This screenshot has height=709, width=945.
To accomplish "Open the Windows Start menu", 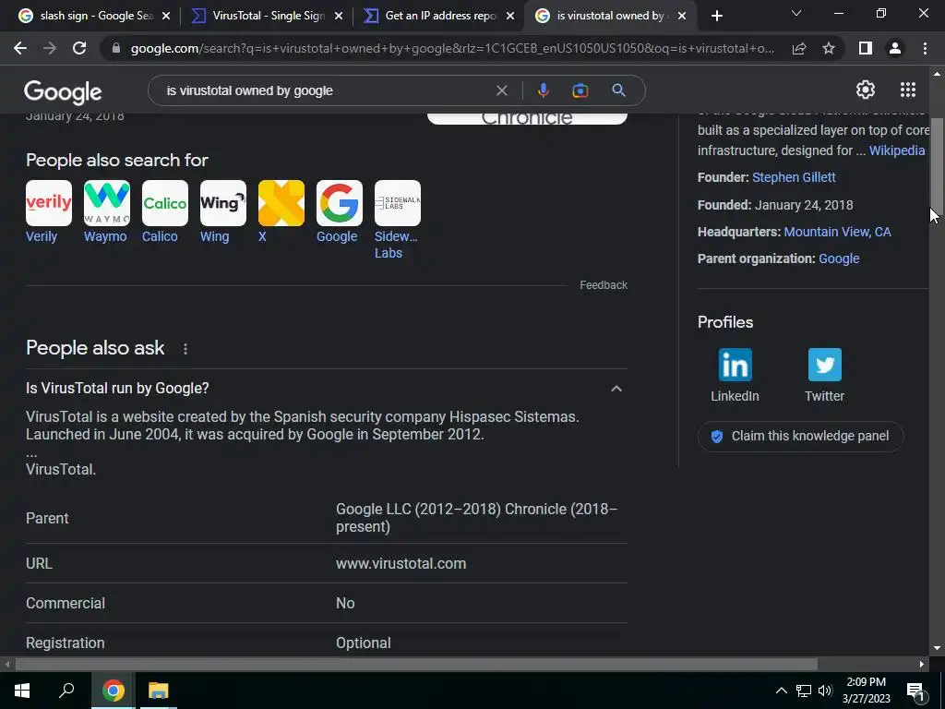I will tap(22, 691).
